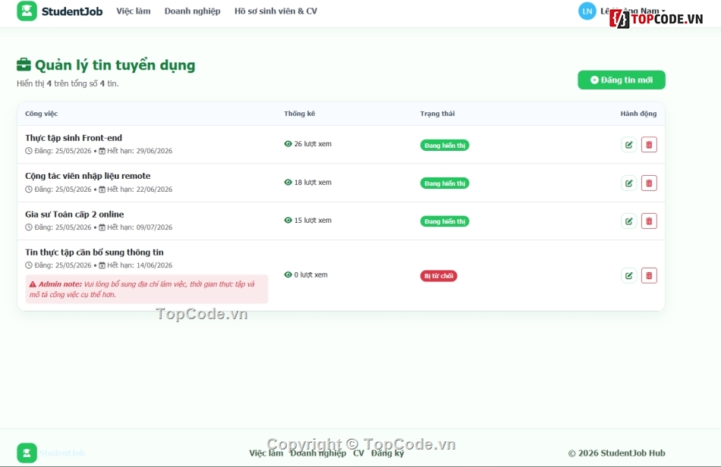Click the eye icon beside 18 lượt xem
The height and width of the screenshot is (467, 721).
288,182
